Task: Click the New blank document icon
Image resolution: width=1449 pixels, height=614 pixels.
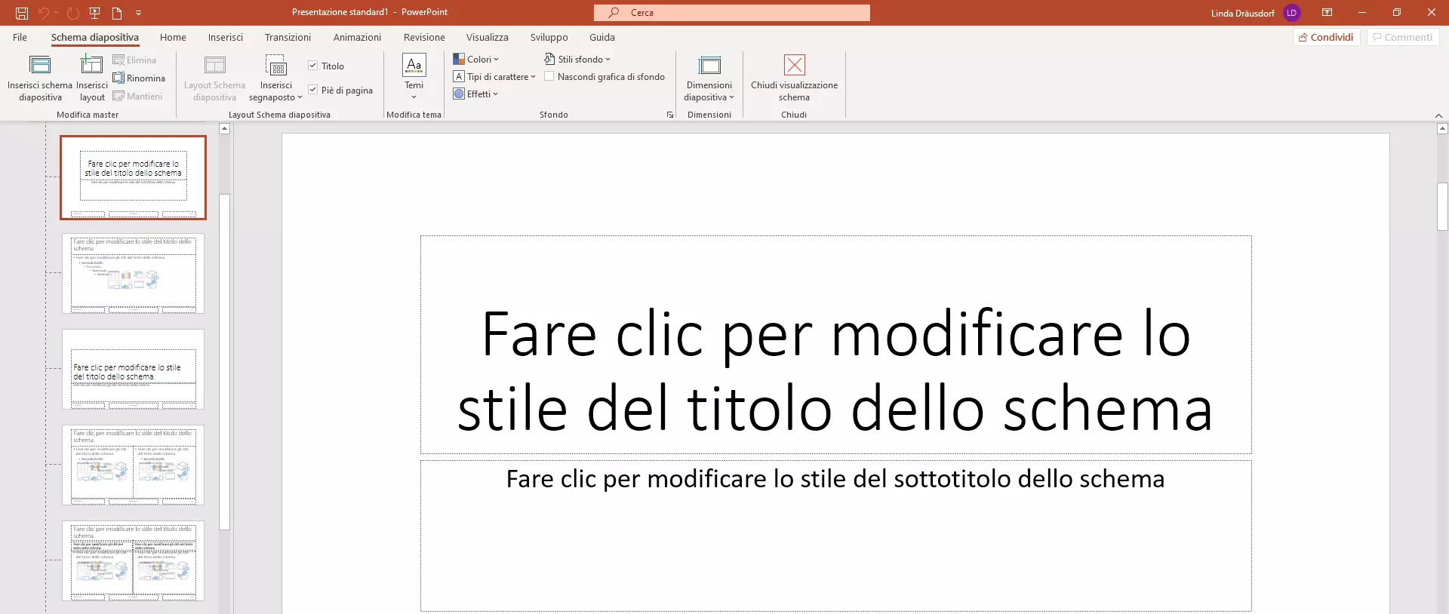Action: [117, 13]
